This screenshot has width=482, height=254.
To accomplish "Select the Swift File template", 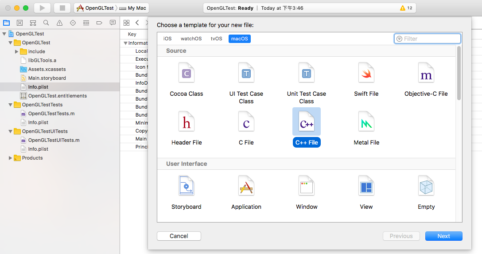I will tap(366, 80).
